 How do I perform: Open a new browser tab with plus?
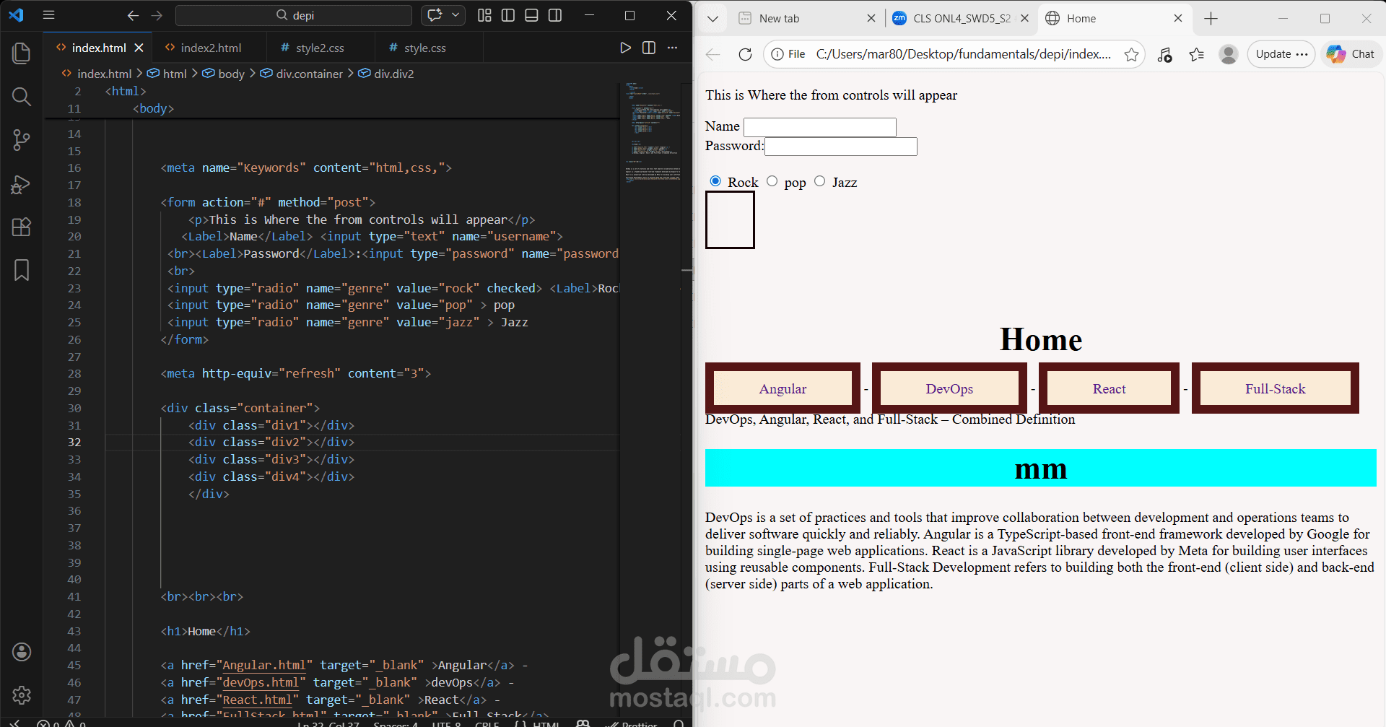point(1211,19)
